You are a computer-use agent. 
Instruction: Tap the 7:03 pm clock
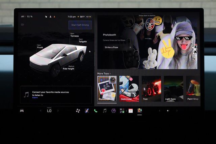pos(72,17)
